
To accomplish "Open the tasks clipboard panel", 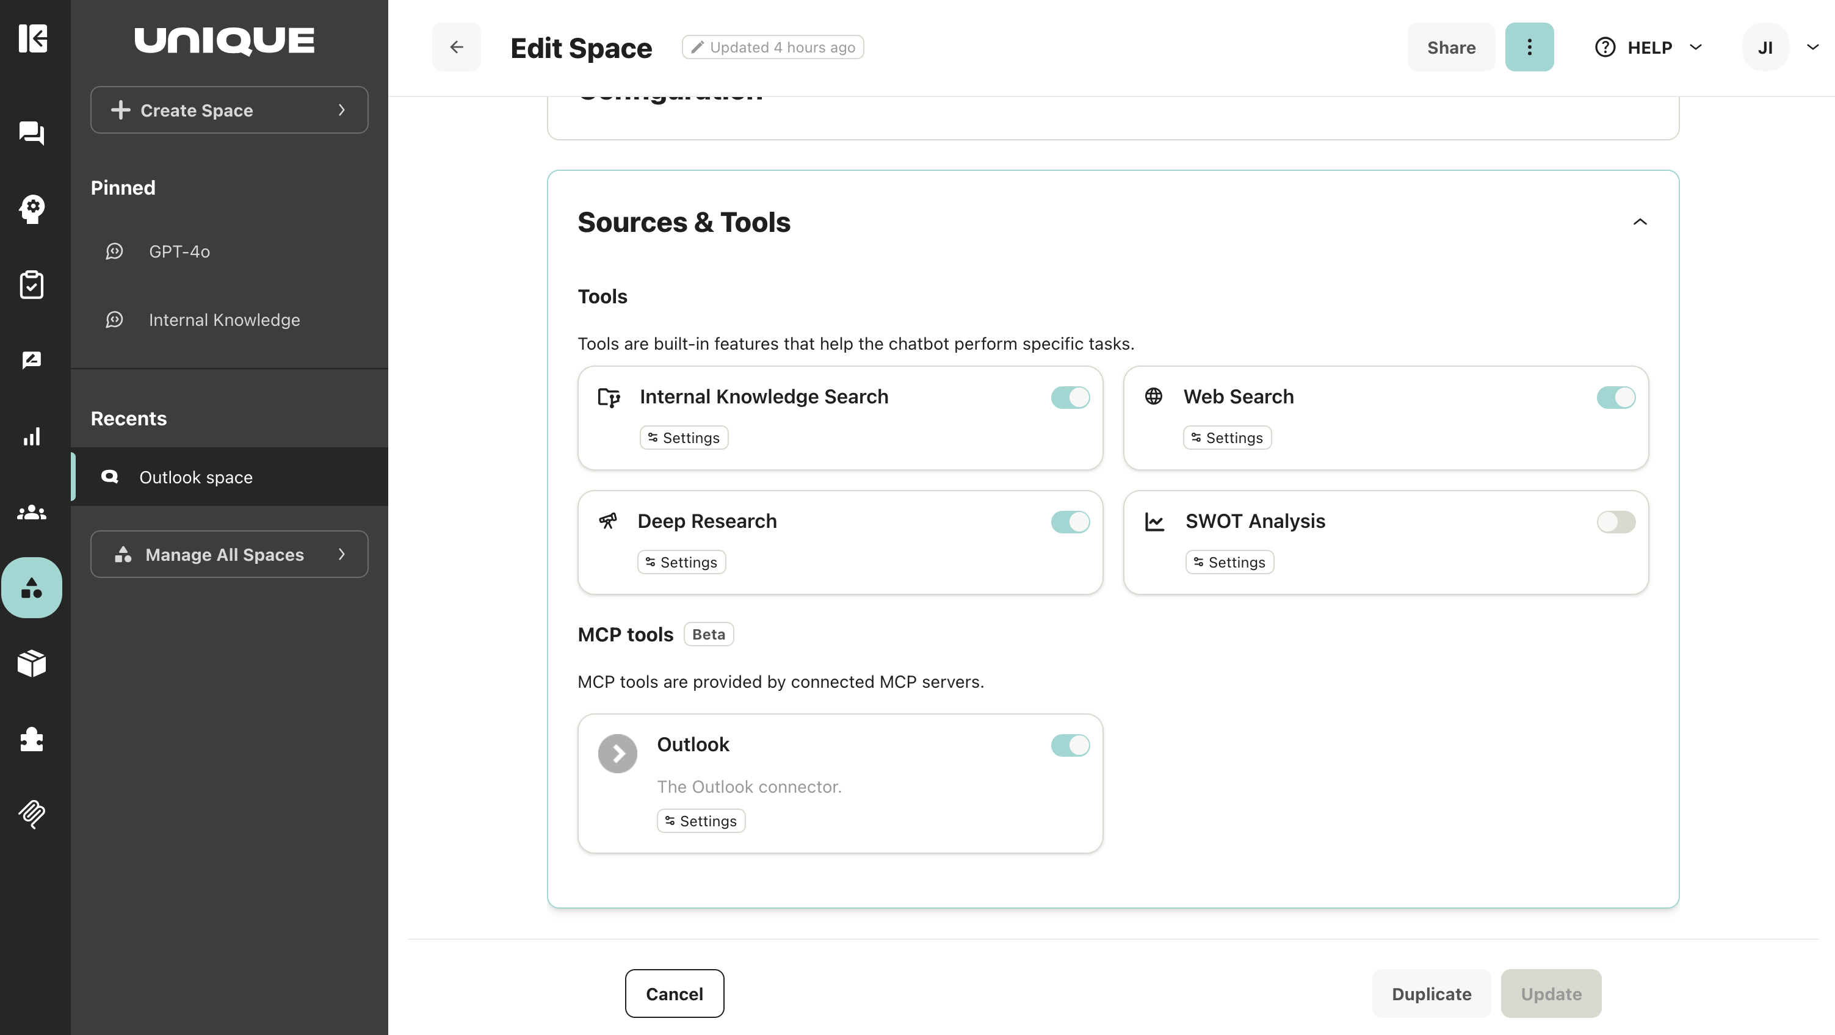I will [31, 284].
